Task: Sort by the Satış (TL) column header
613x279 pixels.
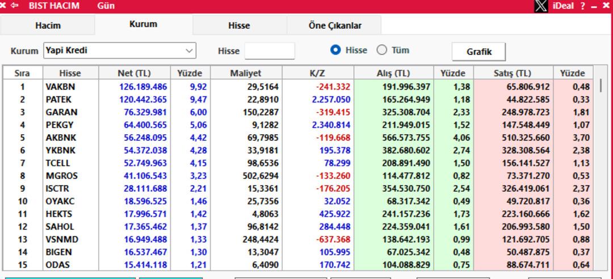Action: click(513, 73)
